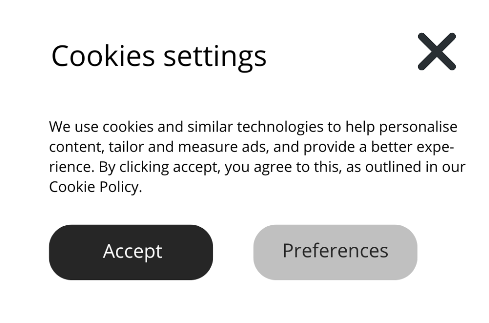This screenshot has width=489, height=323.
Task: Click the word 'Cookies' in the title
Action: pyautogui.click(x=103, y=56)
